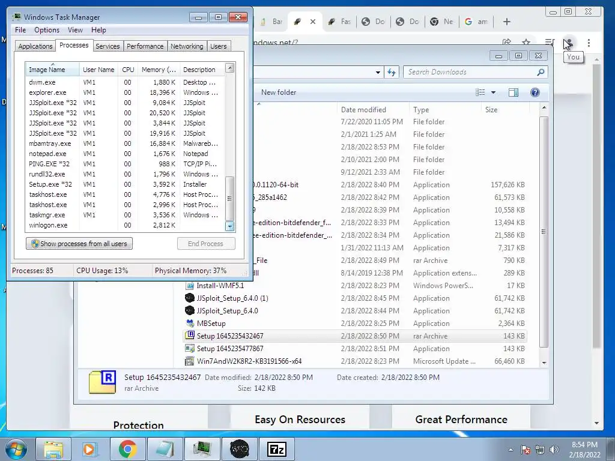Viewport: 615px width, 461px height.
Task: Select Setup 1645235477867 application file
Action: click(355, 349)
